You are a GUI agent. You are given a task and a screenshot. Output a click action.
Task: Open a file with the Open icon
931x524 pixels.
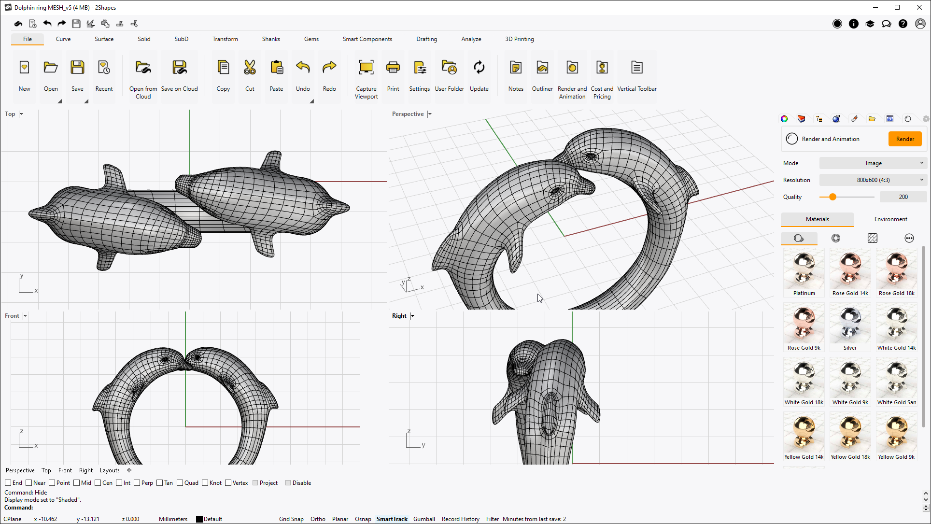[51, 68]
